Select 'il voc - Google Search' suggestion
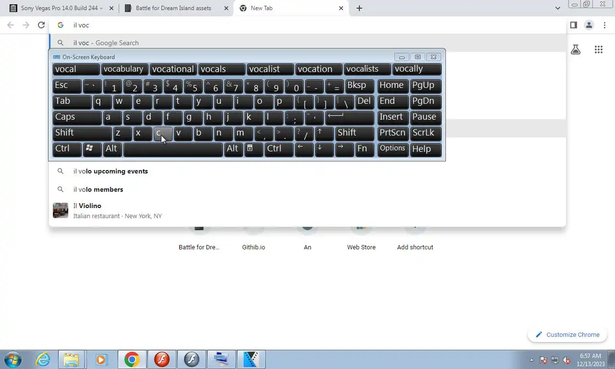Image resolution: width=615 pixels, height=369 pixels. tap(307, 43)
